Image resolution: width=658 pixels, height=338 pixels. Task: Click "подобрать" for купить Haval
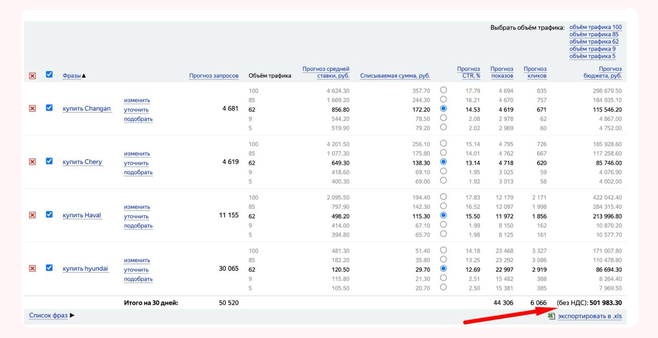coord(138,225)
